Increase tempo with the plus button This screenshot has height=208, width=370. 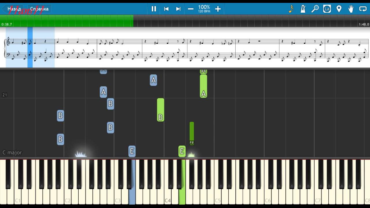pyautogui.click(x=218, y=9)
